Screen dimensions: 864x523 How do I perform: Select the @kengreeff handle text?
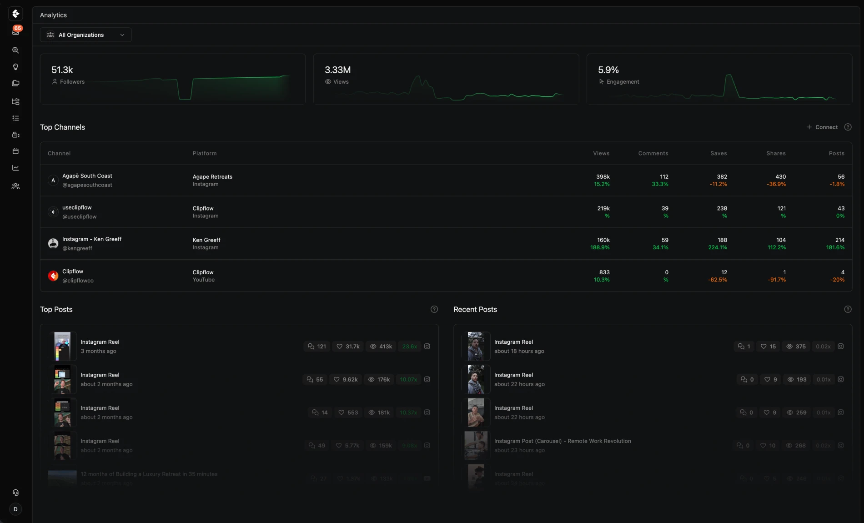click(x=77, y=248)
